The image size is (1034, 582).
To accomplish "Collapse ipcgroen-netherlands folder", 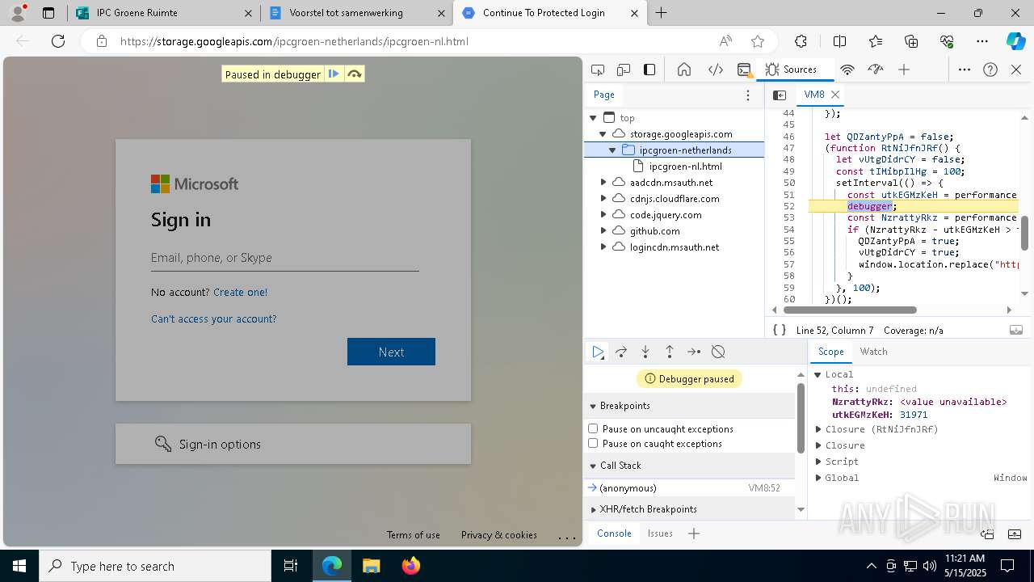I will click(x=612, y=150).
